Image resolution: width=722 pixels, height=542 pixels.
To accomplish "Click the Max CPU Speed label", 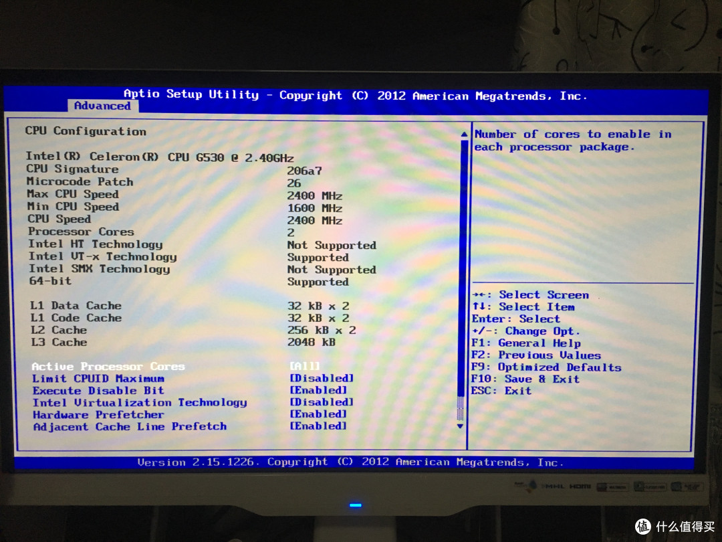I will [73, 194].
